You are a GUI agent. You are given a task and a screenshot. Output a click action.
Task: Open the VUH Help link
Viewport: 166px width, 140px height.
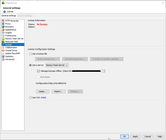coord(44,98)
